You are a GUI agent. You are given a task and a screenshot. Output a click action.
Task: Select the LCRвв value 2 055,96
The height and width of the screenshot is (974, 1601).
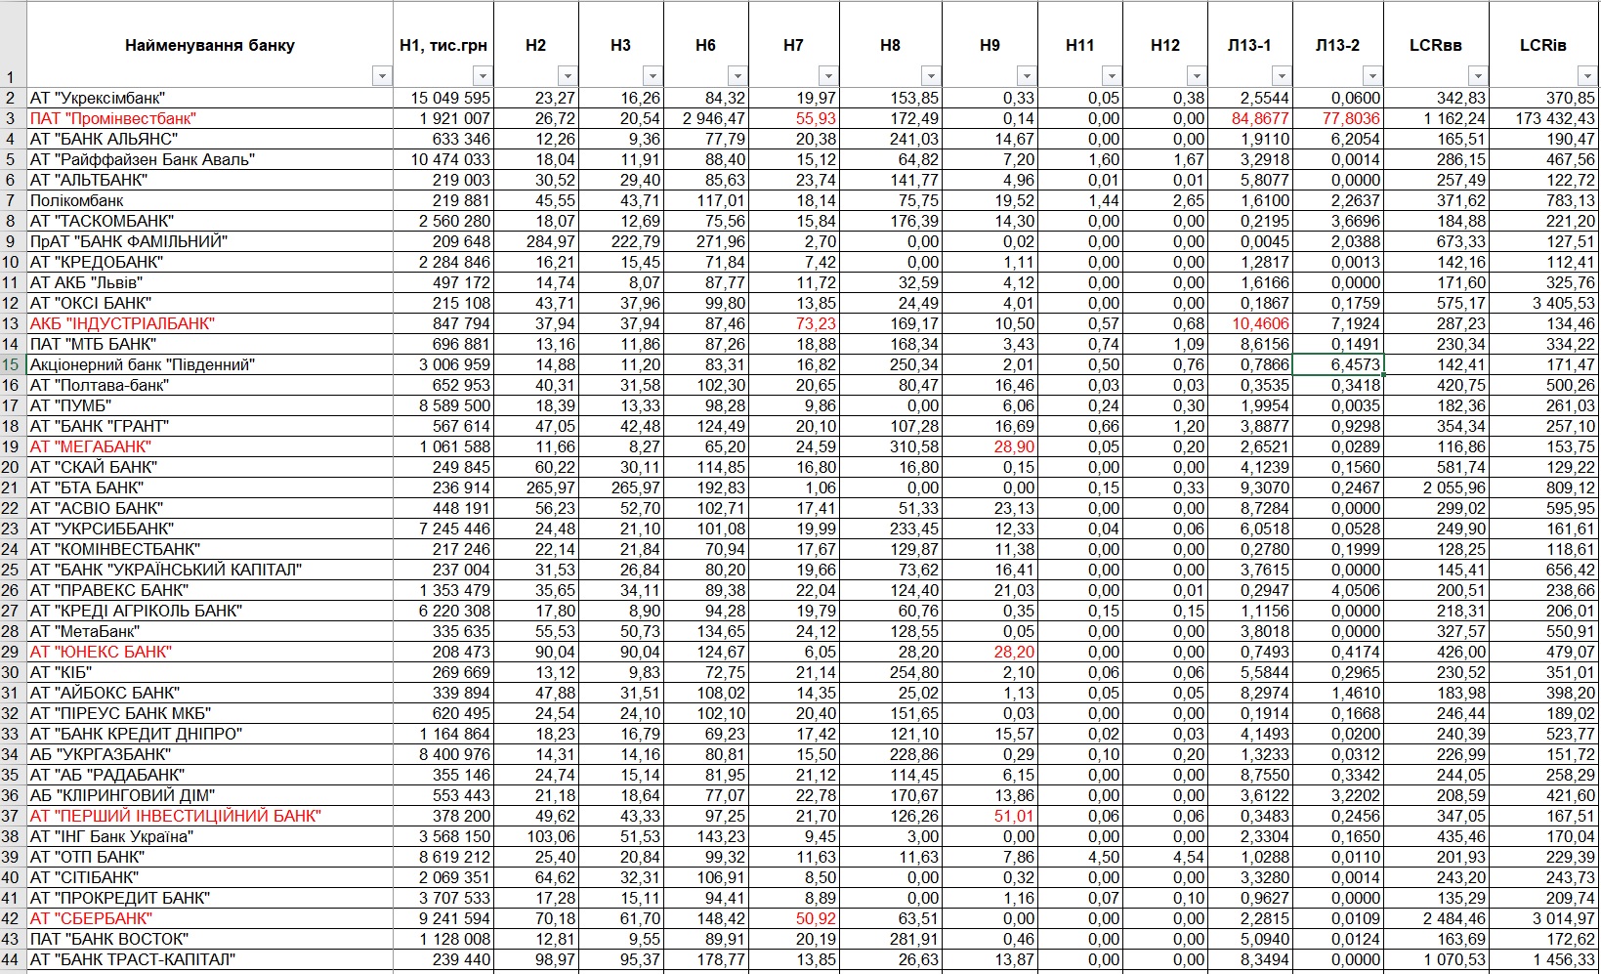[x=1436, y=487]
